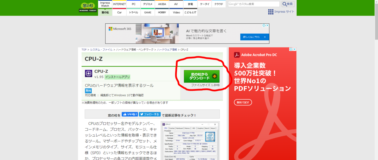Open the Impress サイト grid menu
The height and width of the screenshot is (160, 378).
coord(281,12)
